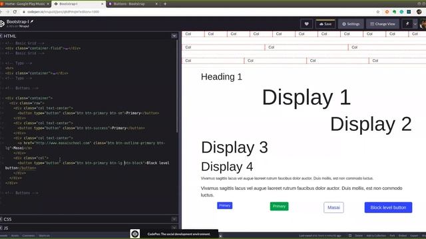The height and width of the screenshot is (239, 426).
Task: Open the dropdown arrow next to the pin button
Action: pos(415,24)
